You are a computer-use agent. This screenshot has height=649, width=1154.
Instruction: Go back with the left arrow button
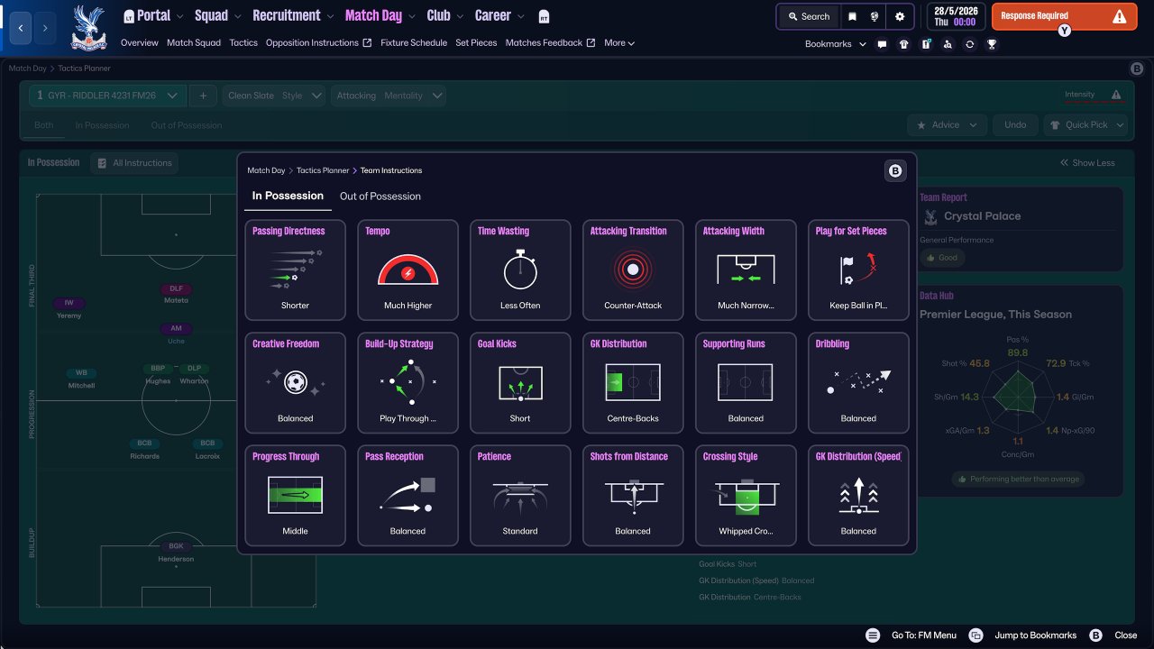click(x=21, y=28)
